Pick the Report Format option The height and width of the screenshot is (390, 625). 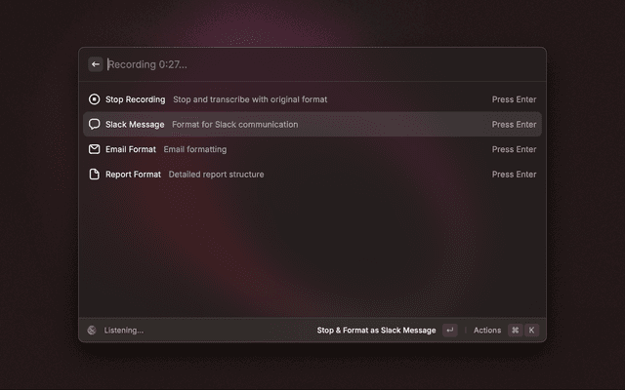(x=133, y=175)
